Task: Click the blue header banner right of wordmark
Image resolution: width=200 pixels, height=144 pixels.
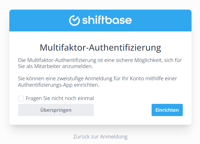Action: pyautogui.click(x=162, y=20)
